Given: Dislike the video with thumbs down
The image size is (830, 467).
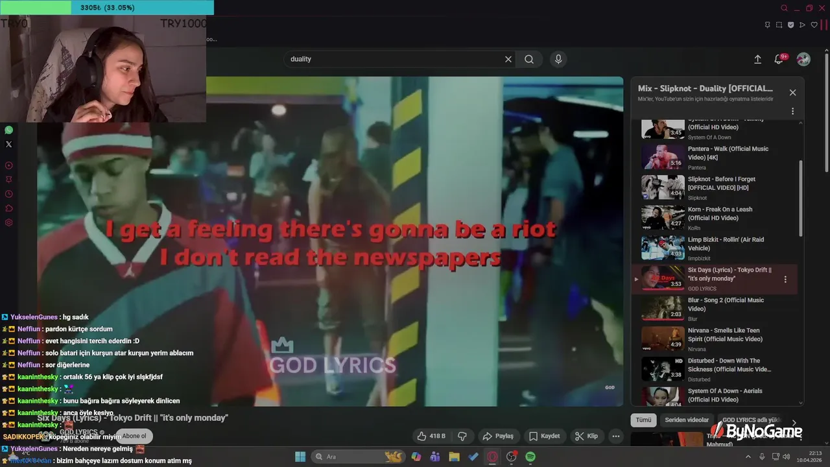Looking at the screenshot, I should 462,436.
